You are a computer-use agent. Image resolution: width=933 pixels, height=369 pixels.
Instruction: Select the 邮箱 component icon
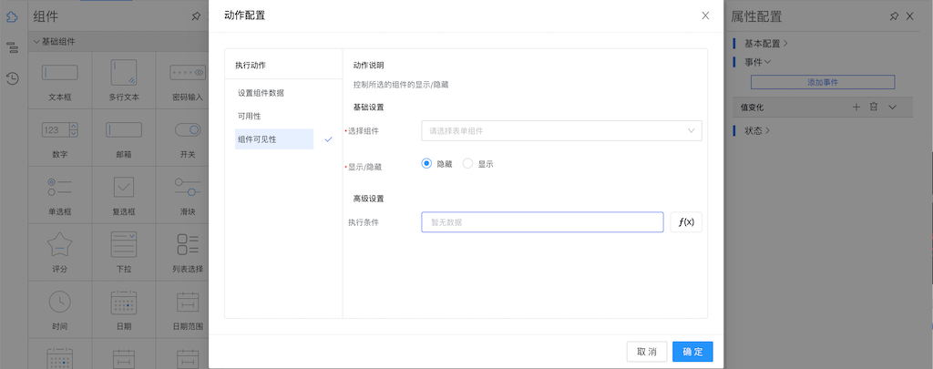click(x=124, y=129)
